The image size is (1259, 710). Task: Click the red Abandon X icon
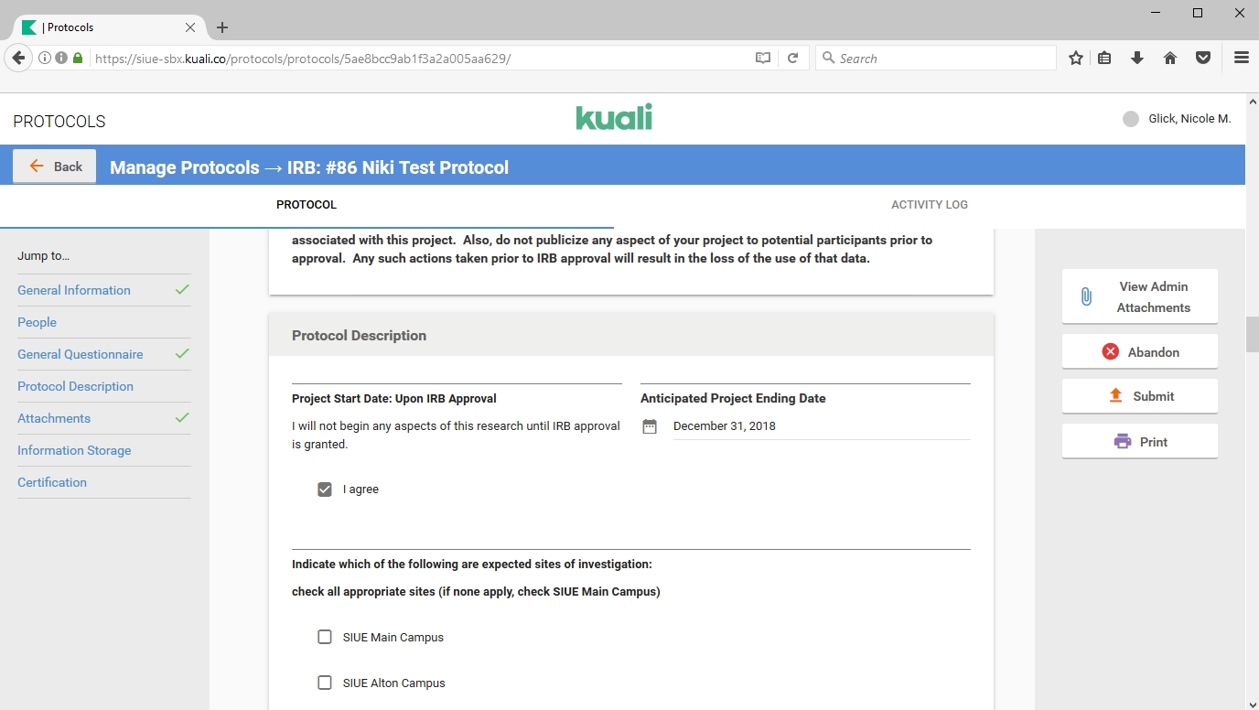pyautogui.click(x=1110, y=351)
